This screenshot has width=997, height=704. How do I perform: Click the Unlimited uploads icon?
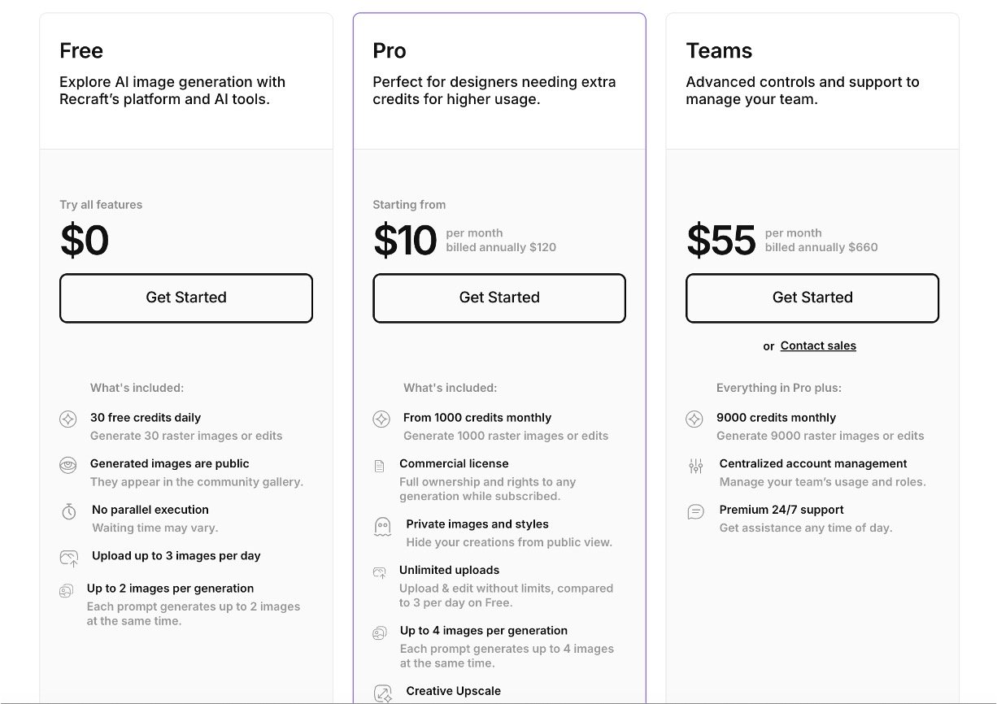(x=380, y=573)
